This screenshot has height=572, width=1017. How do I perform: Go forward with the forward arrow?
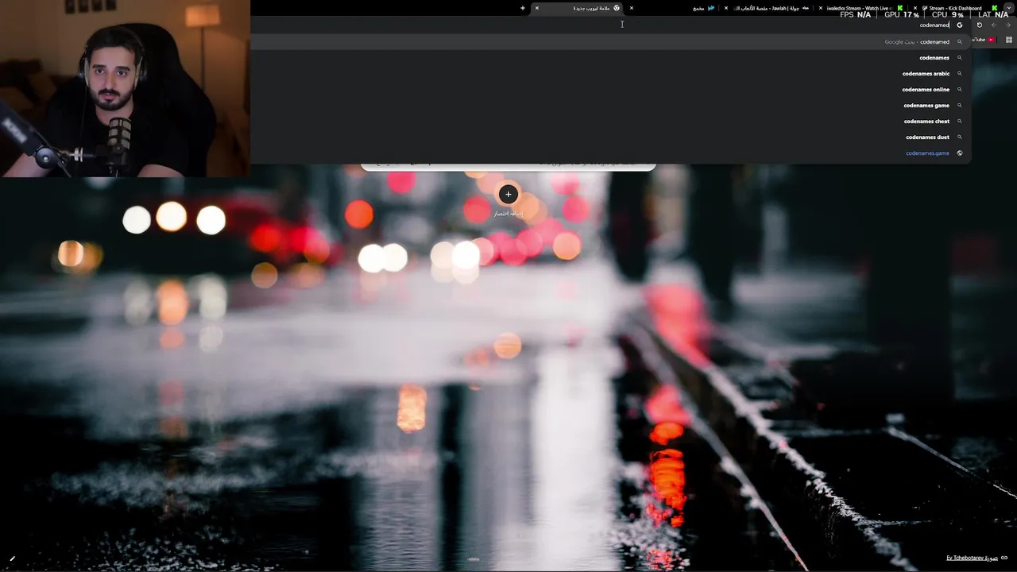point(1007,25)
